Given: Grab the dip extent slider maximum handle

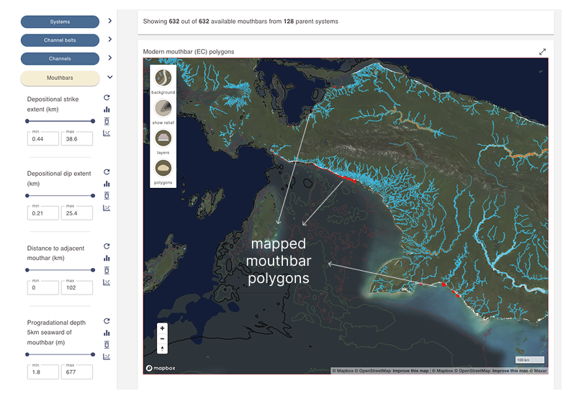Looking at the screenshot, I should pos(93,195).
